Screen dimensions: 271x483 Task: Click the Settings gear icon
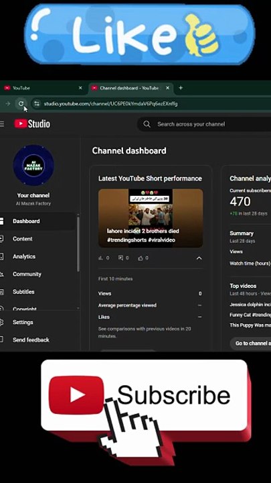(1, 322)
